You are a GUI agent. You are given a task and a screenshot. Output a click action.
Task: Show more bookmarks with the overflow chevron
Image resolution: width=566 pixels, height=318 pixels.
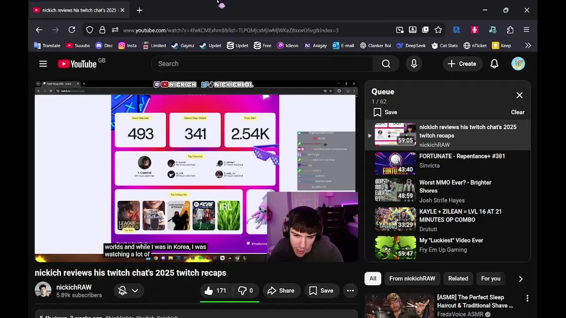(528, 45)
